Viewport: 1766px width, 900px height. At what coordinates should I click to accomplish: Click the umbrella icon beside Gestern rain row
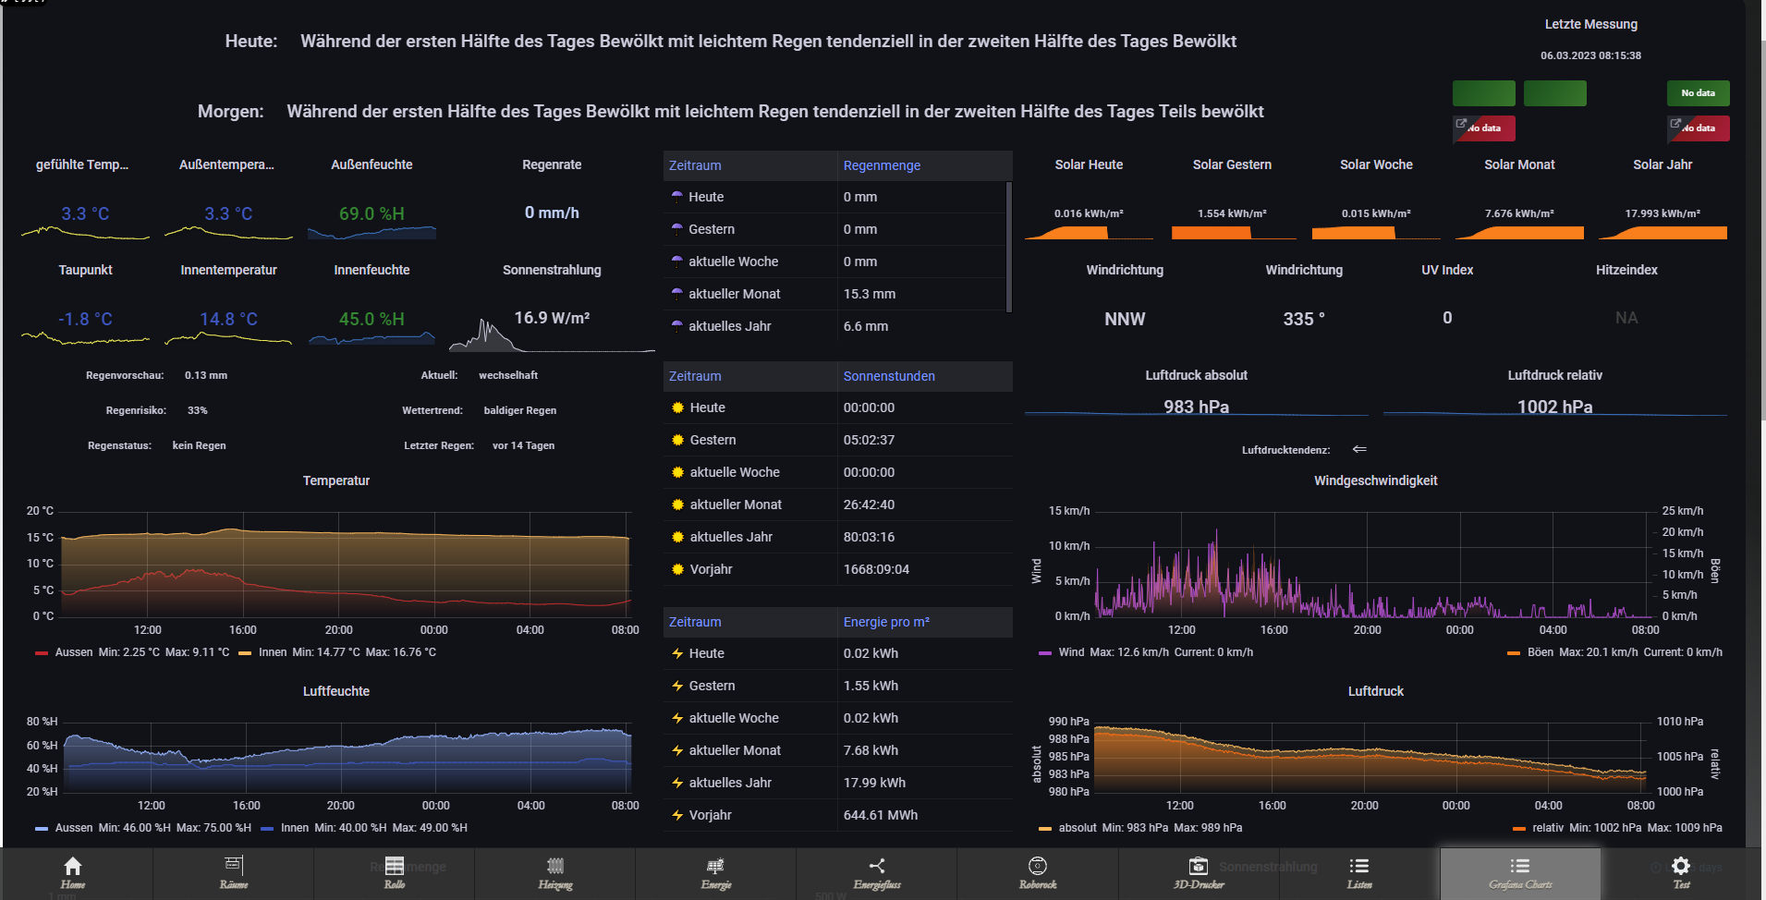pyautogui.click(x=677, y=229)
